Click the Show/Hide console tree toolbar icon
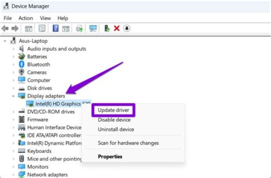 [x=29, y=29]
